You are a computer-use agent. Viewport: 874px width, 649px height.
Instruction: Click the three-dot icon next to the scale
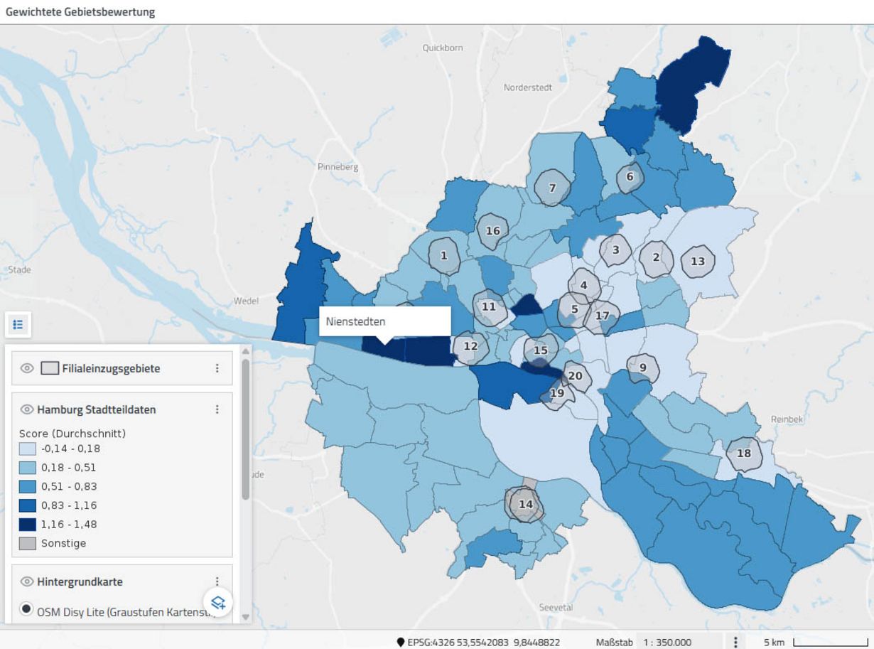(x=735, y=640)
